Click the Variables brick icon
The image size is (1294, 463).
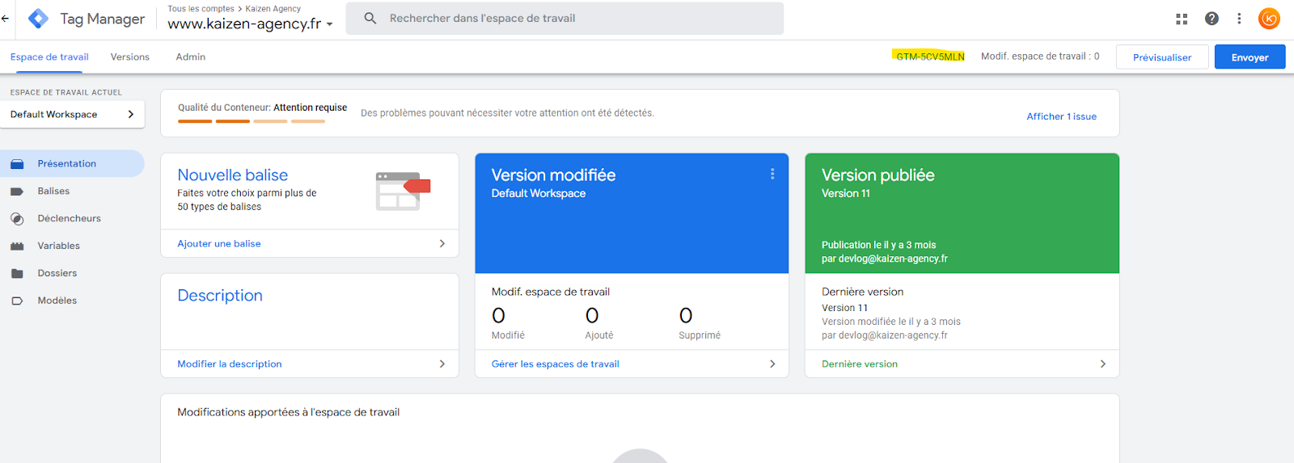coord(17,246)
